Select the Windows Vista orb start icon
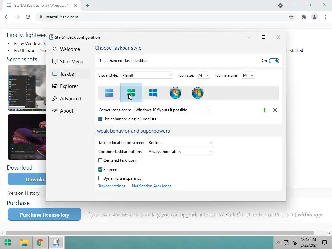 coord(197,93)
